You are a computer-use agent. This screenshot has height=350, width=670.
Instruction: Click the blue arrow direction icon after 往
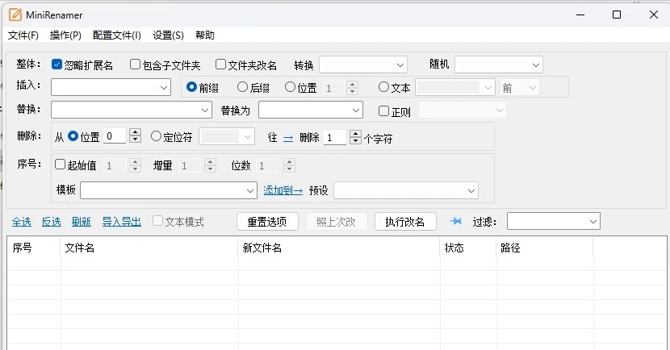coord(288,138)
